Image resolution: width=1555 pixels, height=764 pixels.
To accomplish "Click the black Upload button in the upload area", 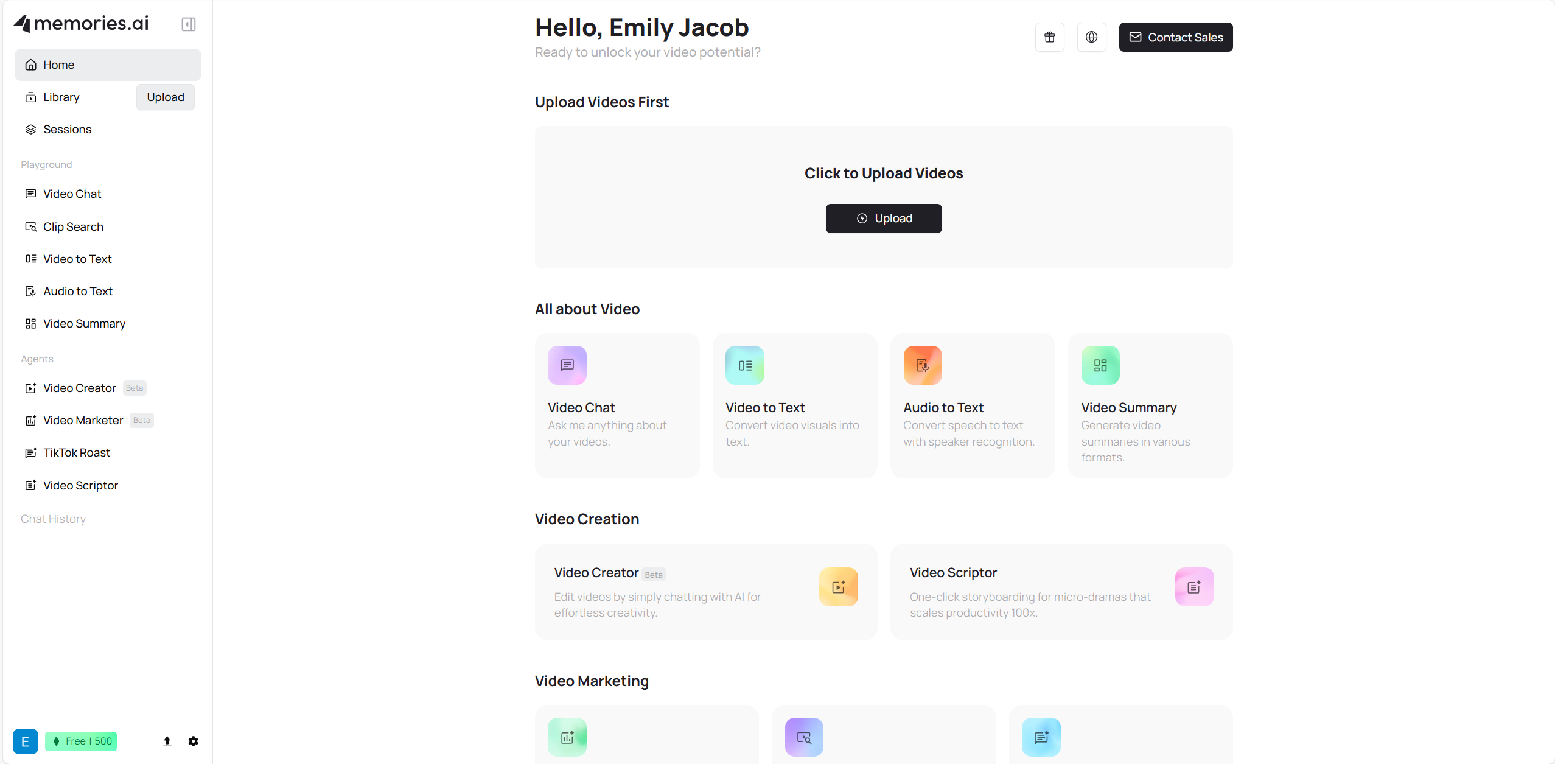I will [883, 219].
